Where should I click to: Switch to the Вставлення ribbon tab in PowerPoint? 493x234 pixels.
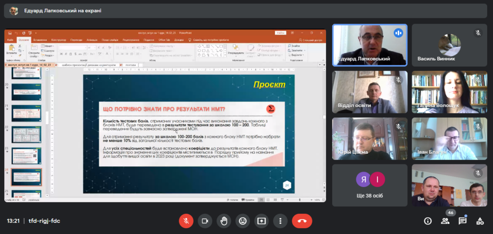coord(40,40)
